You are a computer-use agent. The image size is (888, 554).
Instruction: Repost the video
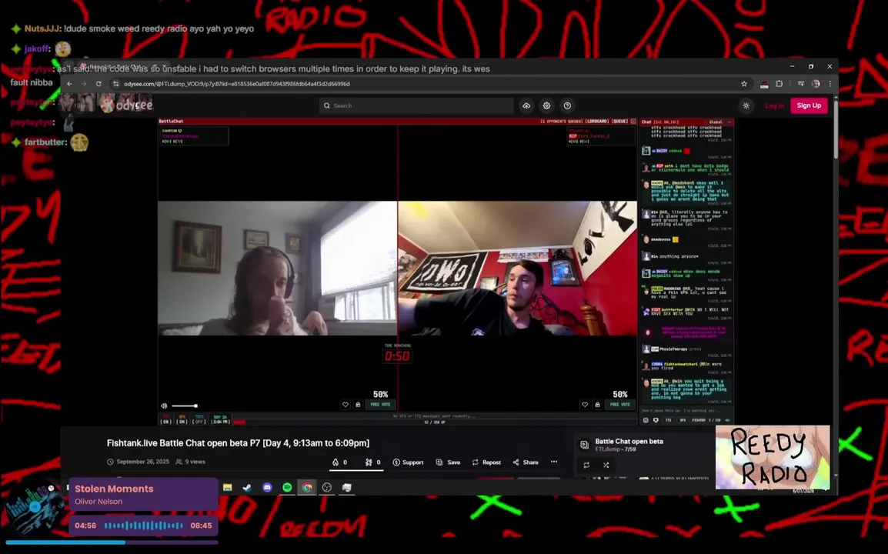click(486, 462)
